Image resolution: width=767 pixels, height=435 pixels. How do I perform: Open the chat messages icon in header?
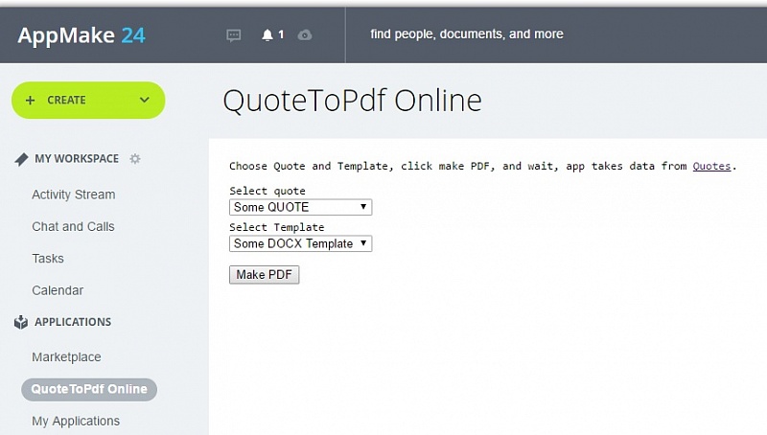point(234,35)
